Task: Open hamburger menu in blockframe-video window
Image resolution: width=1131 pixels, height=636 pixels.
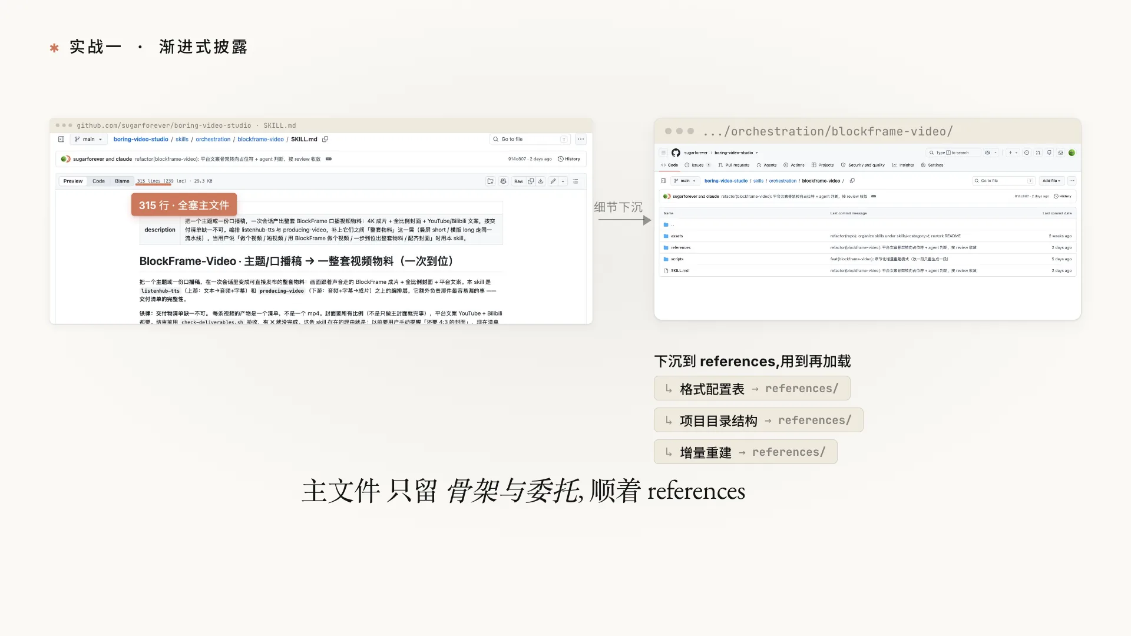Action: [x=663, y=153]
